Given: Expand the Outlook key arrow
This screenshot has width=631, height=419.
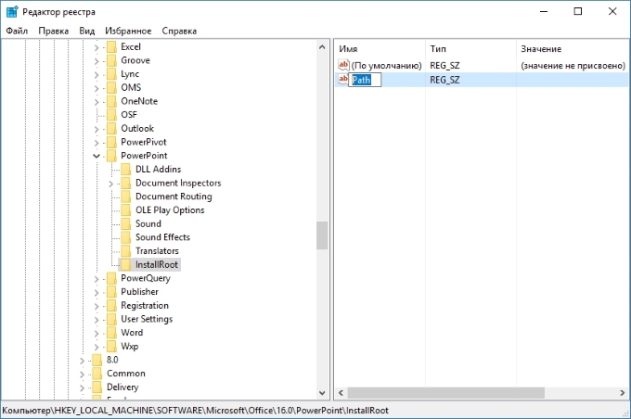Looking at the screenshot, I should (x=97, y=129).
